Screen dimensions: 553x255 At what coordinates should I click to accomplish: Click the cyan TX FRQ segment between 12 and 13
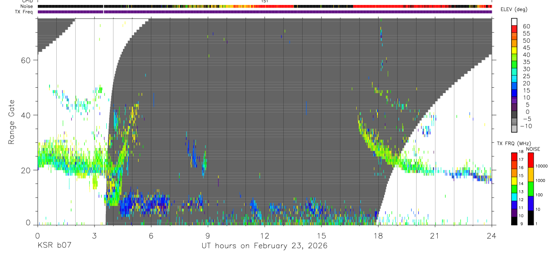coord(514,196)
